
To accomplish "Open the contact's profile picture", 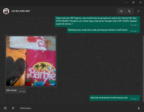I will coord(6,11).
